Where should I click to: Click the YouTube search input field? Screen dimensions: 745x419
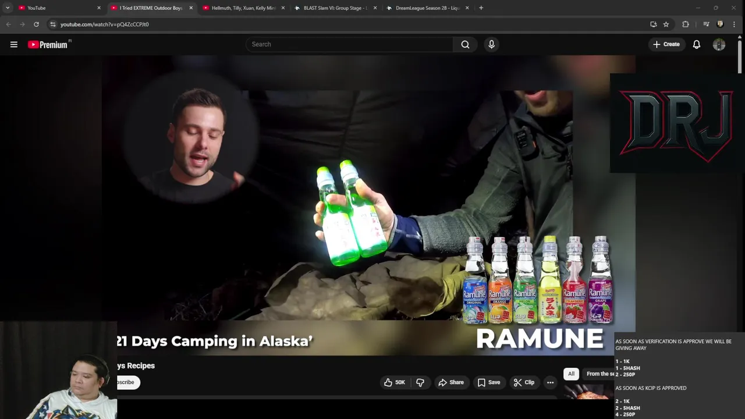point(349,44)
